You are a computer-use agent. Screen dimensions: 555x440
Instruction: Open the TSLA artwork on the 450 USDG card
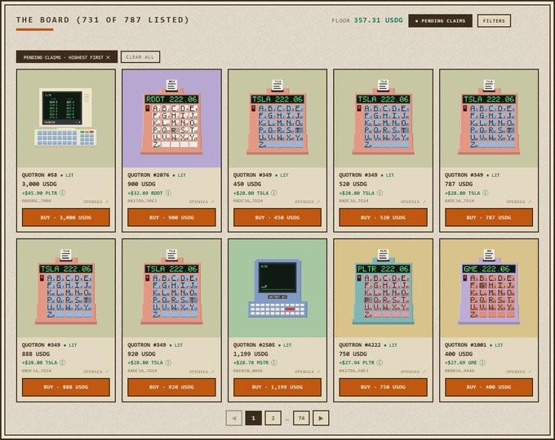277,118
